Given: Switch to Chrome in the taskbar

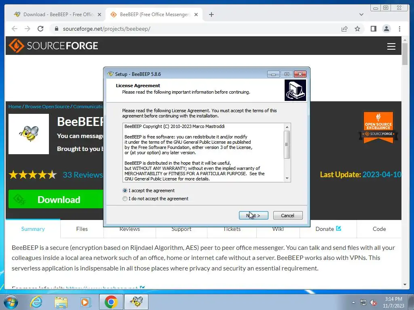Looking at the screenshot, I should 111,302.
